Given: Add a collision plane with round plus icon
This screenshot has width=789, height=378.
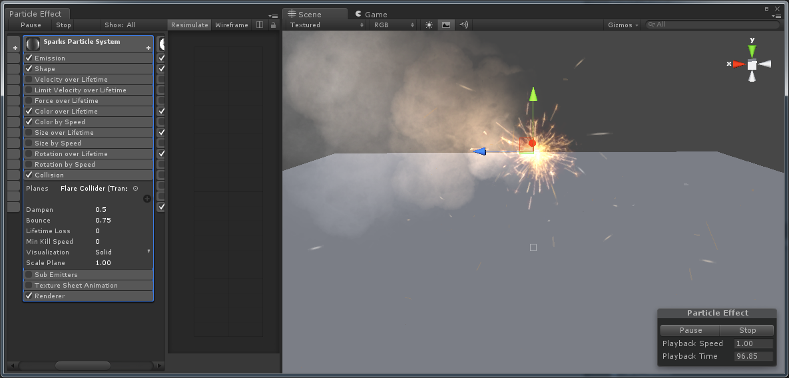Looking at the screenshot, I should (147, 199).
